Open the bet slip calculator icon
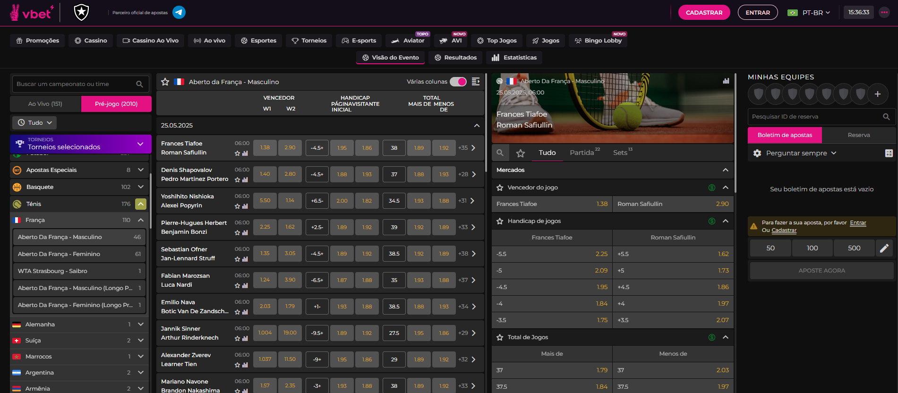 pos(889,153)
